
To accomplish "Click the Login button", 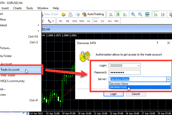I will pyautogui.click(x=114, y=94).
